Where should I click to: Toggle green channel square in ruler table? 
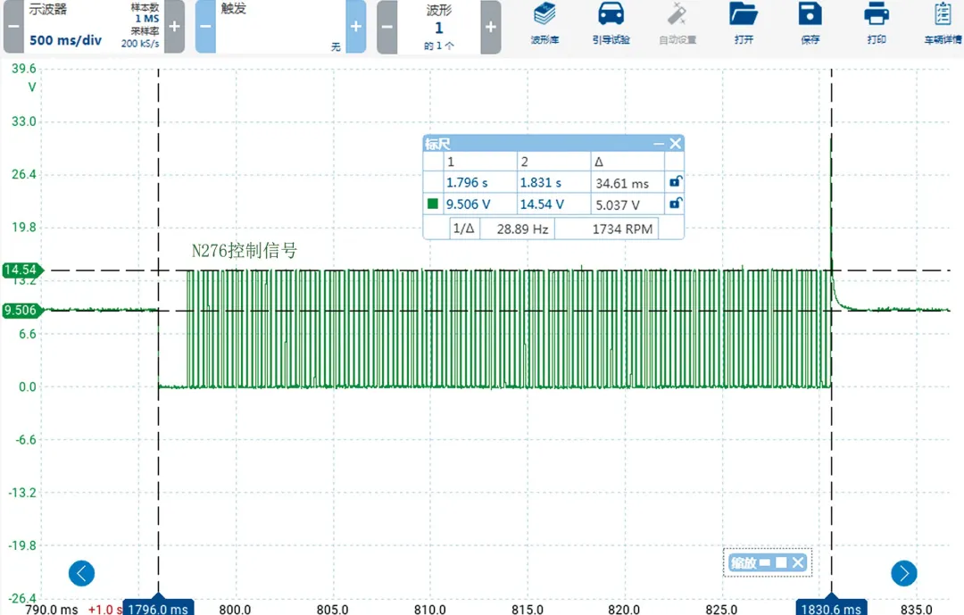point(433,204)
